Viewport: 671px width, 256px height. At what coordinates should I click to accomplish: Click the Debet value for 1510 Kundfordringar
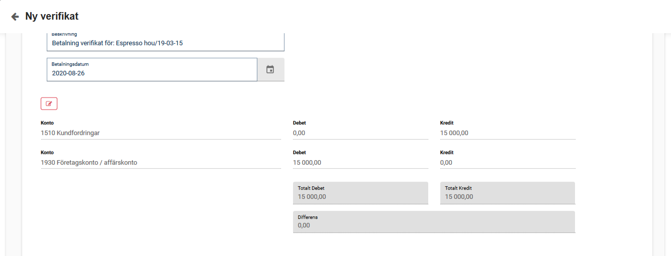[360, 133]
